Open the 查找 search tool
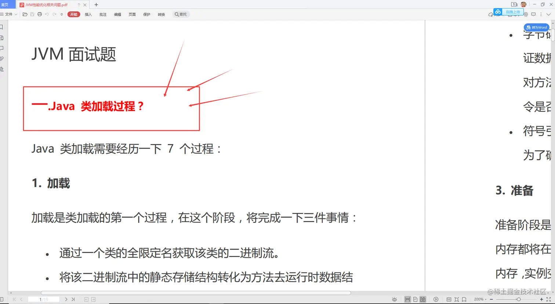 click(181, 14)
